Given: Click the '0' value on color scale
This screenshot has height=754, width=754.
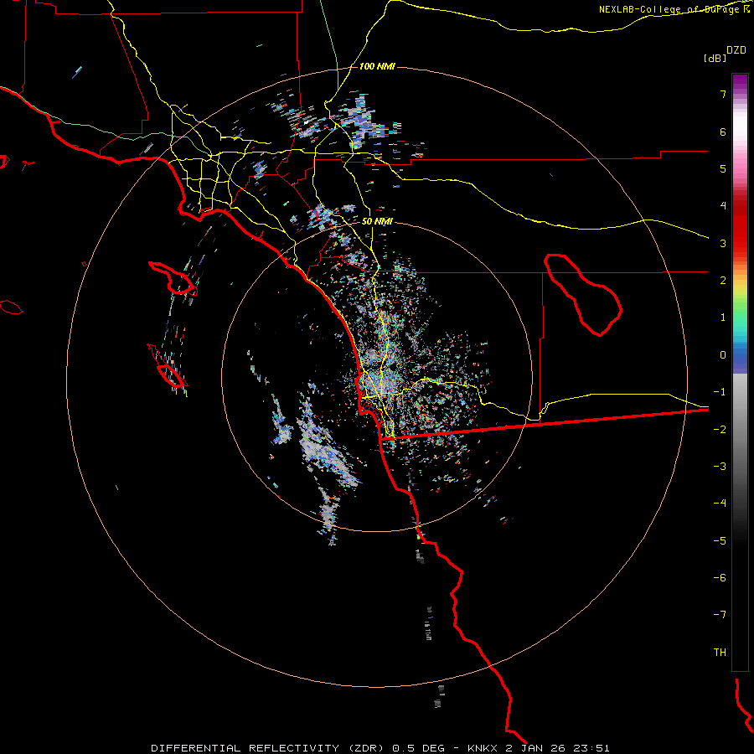Looking at the screenshot, I should [723, 355].
